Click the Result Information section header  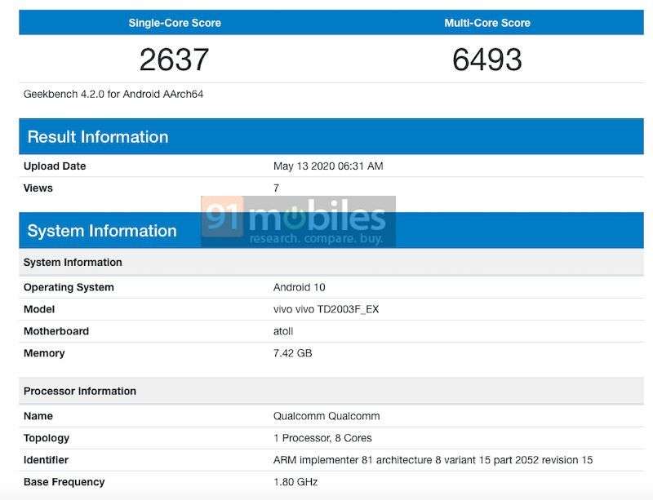97,137
